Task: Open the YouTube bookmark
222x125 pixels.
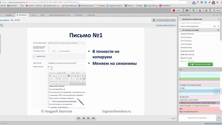Action: coord(30,6)
